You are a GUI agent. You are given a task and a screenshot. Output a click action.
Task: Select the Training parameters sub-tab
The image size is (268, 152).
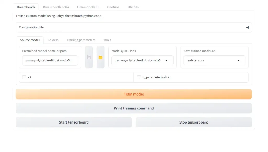click(81, 40)
